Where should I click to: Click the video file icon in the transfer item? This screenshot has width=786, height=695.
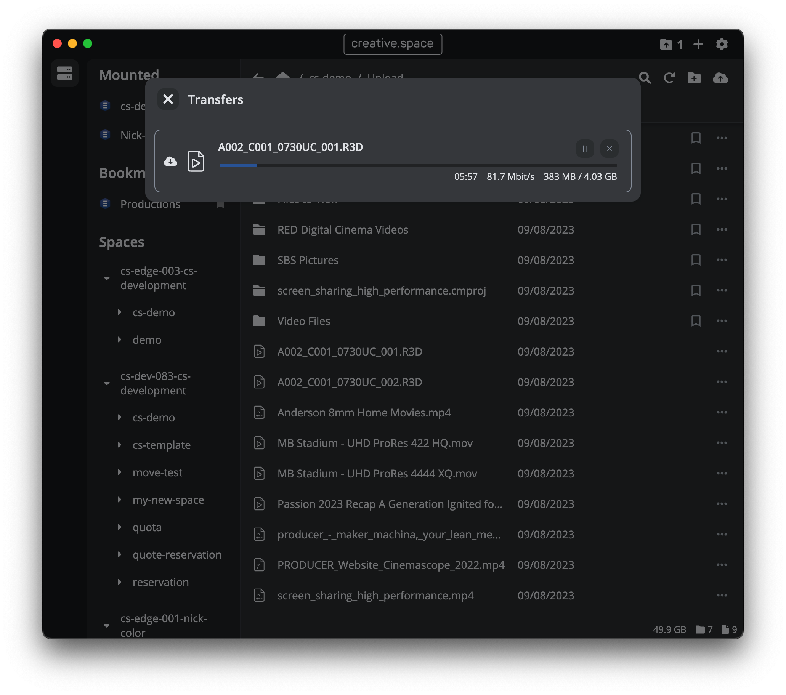pos(196,161)
